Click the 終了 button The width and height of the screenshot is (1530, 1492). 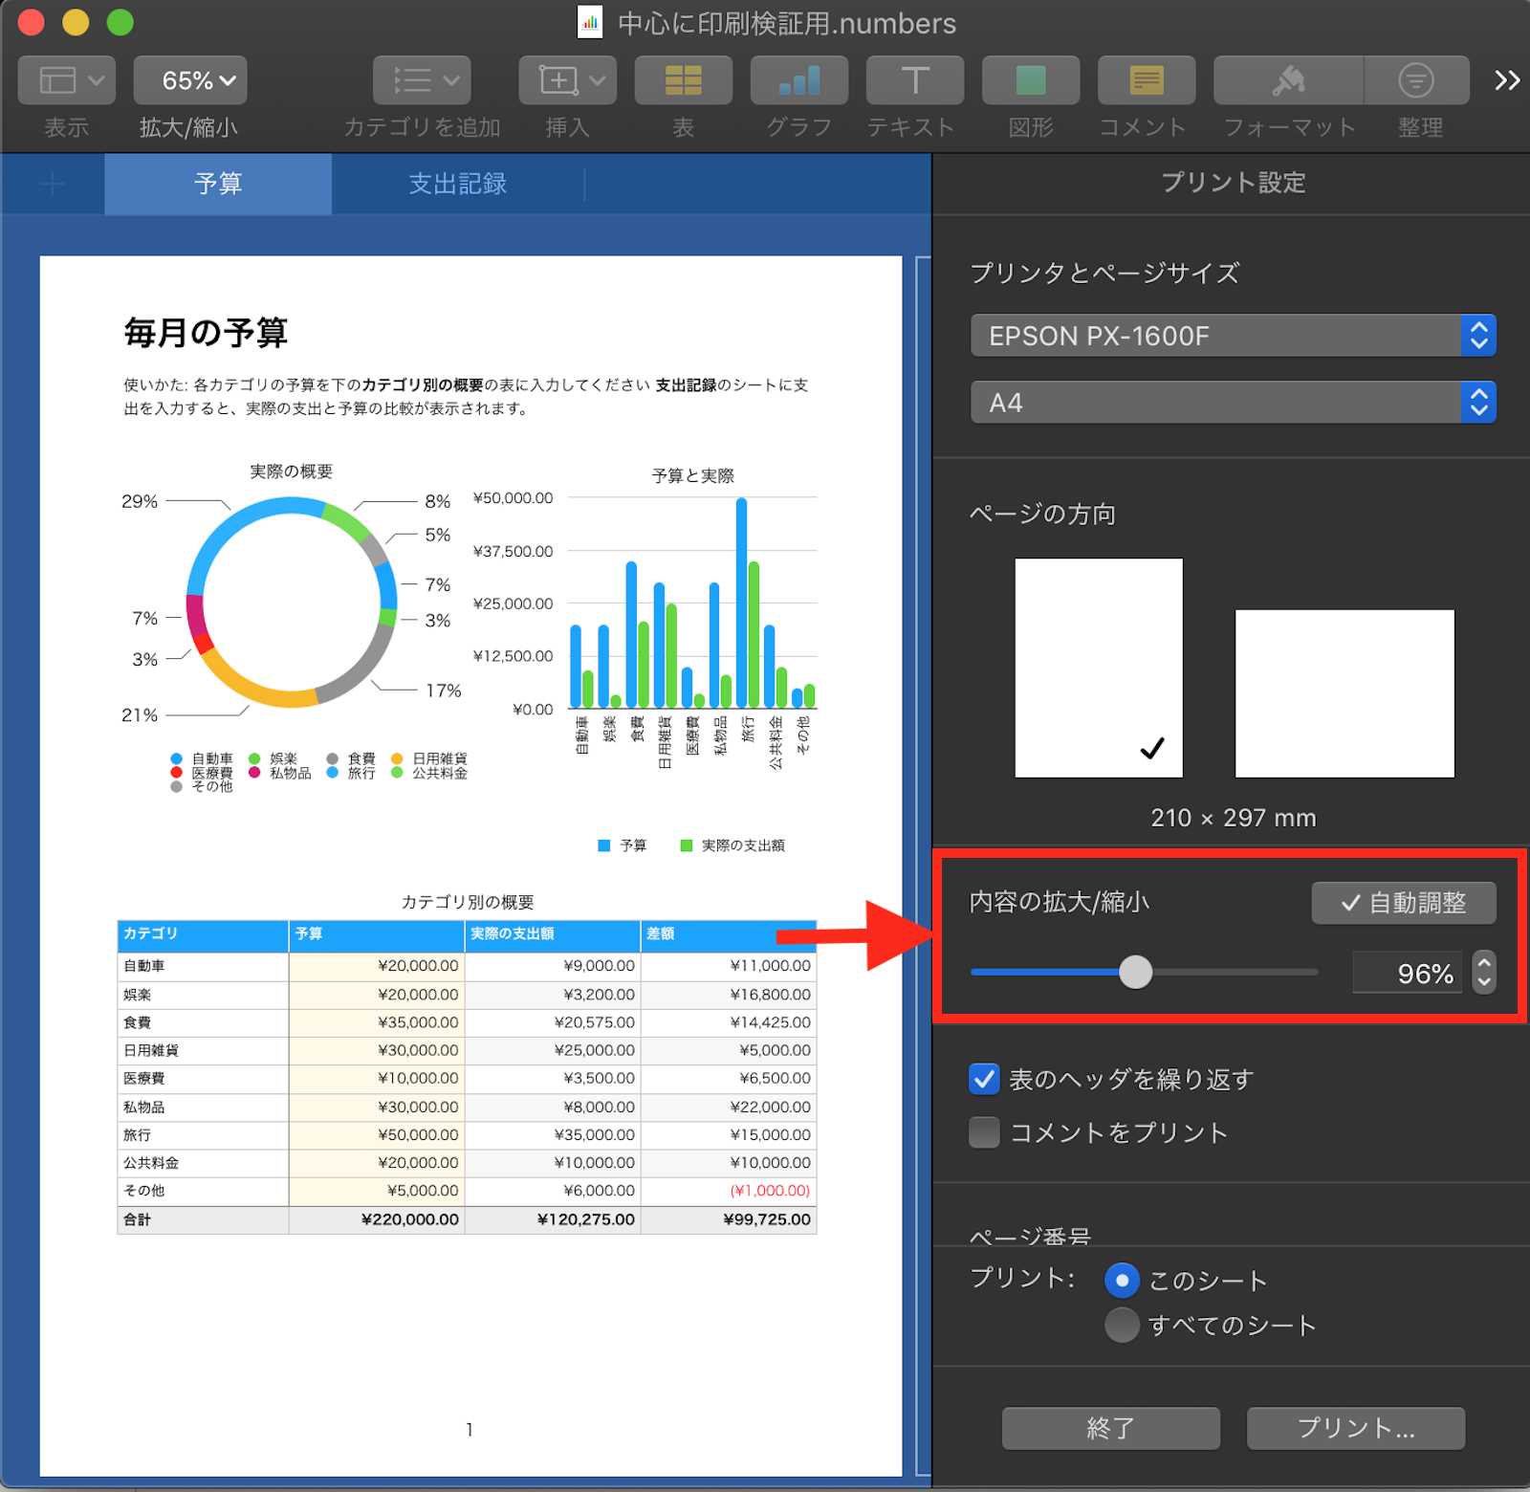pyautogui.click(x=1110, y=1428)
